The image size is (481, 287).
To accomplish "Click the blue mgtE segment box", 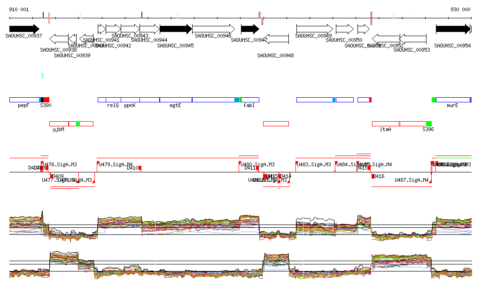I will pyautogui.click(x=176, y=100).
